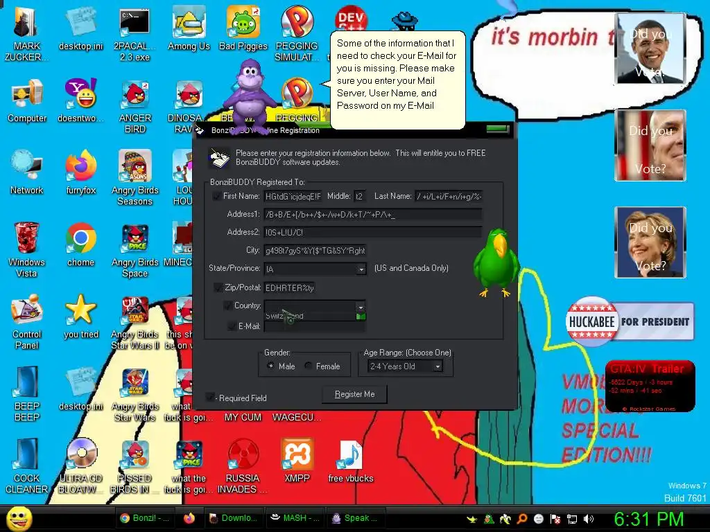Open the PEGGING SIMULAT... top row icon
Viewport: 710px width, 532px height.
(x=297, y=33)
